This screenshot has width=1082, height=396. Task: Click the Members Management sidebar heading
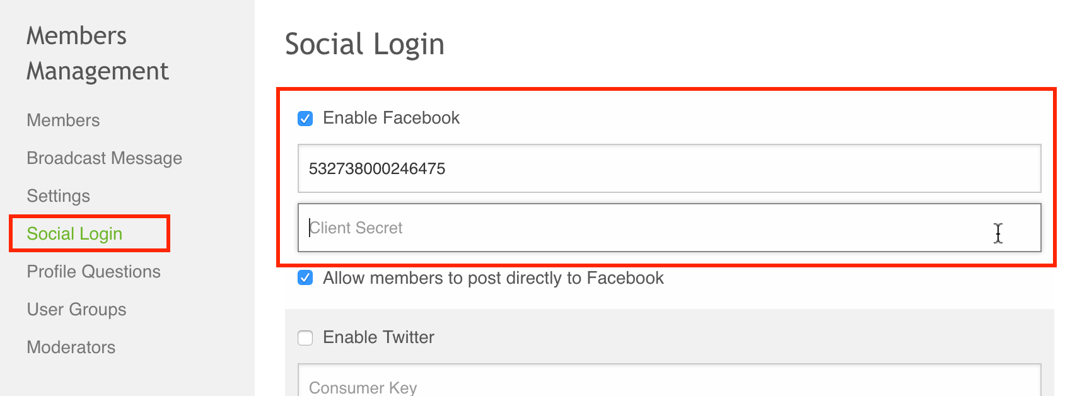97,54
